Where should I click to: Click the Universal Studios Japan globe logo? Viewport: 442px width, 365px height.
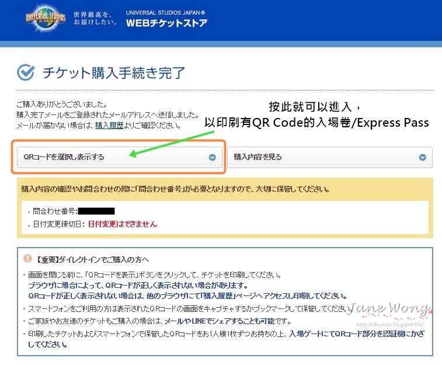(x=46, y=18)
